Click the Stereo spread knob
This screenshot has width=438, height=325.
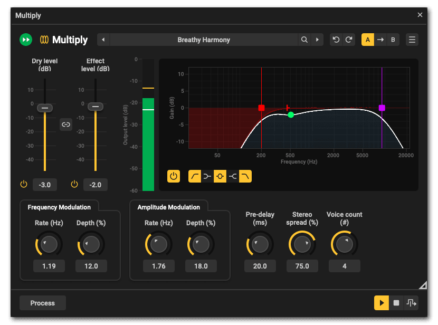302,244
